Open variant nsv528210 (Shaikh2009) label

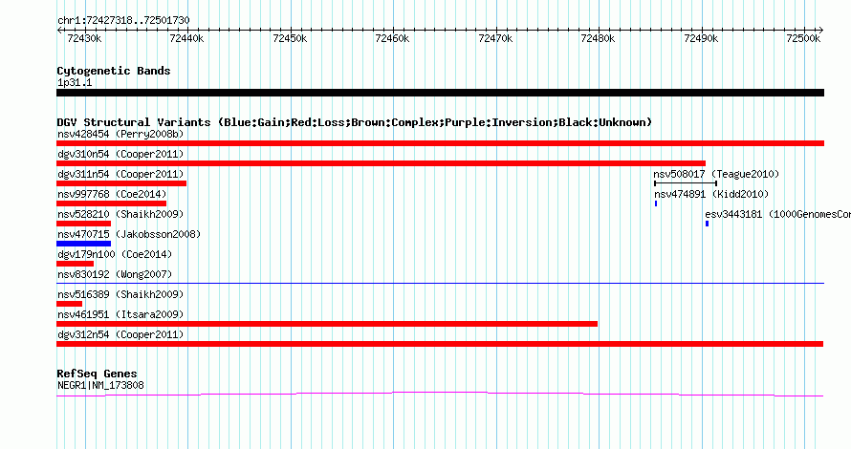(x=120, y=214)
